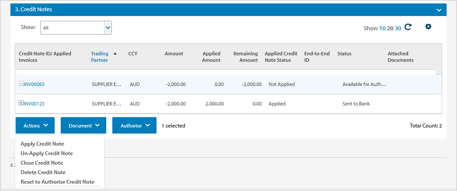Click the Applied Credit Note Status header

(x=281, y=57)
